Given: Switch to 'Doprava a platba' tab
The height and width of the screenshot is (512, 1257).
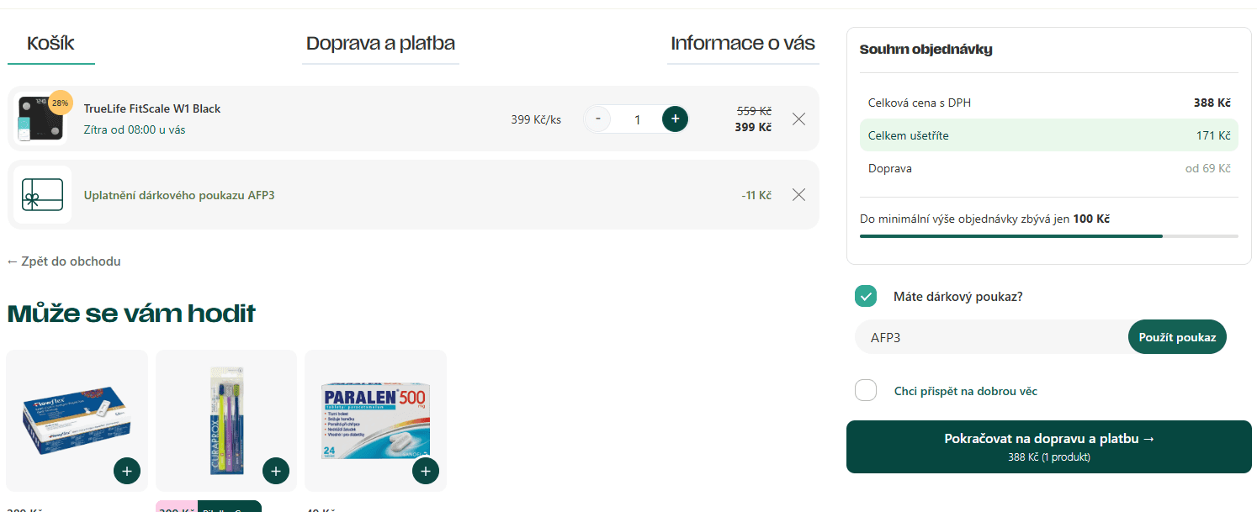Looking at the screenshot, I should (x=380, y=42).
